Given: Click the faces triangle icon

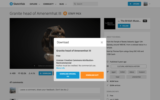Looking at the screenshot, I should point(107,81).
